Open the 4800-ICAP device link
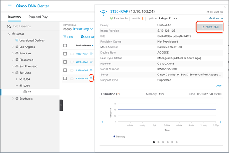229x153 pixels. click(82, 62)
